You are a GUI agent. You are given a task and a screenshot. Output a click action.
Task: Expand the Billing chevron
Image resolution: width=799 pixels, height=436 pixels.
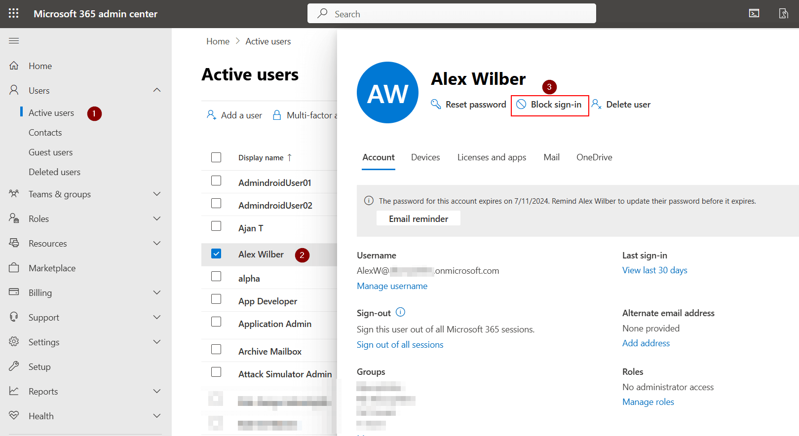tap(157, 292)
